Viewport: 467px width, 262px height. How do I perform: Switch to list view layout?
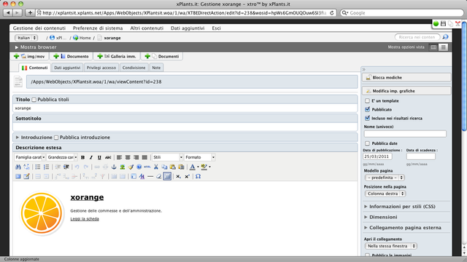[444, 47]
